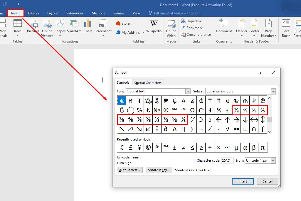Image resolution: width=301 pixels, height=201 pixels.
Task: Open the Wikipedia add-in
Action: pyautogui.click(x=154, y=26)
